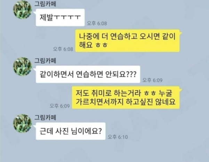Click 오후 6:09 timestamp beside yellow 저도 bubble
Viewport: 209px width, 162px height.
(x=60, y=106)
